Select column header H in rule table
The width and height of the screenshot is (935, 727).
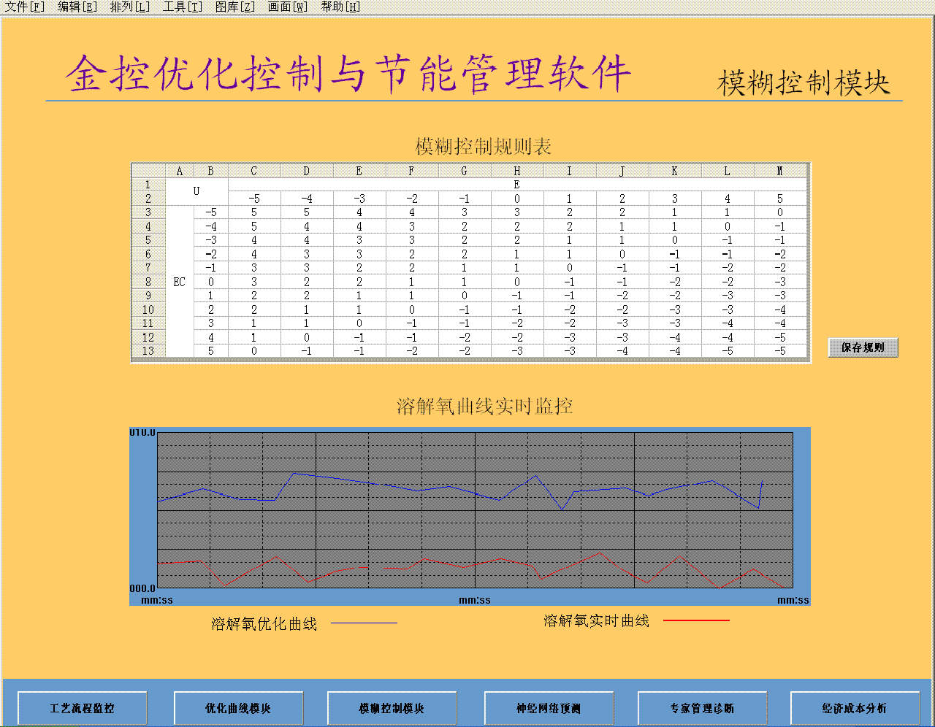516,171
